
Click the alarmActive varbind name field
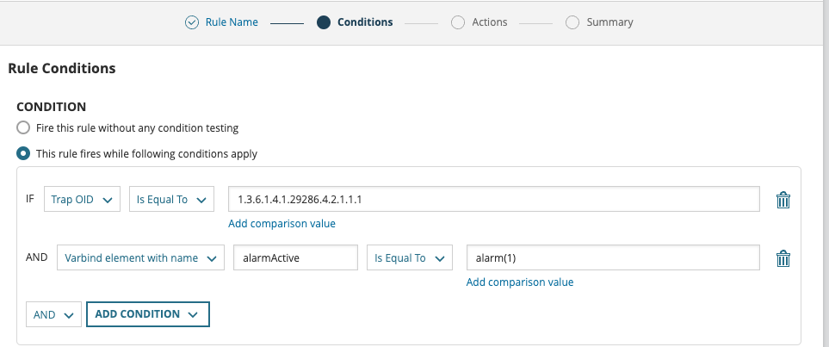[295, 257]
